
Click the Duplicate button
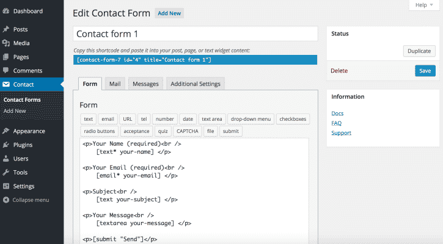coord(419,51)
